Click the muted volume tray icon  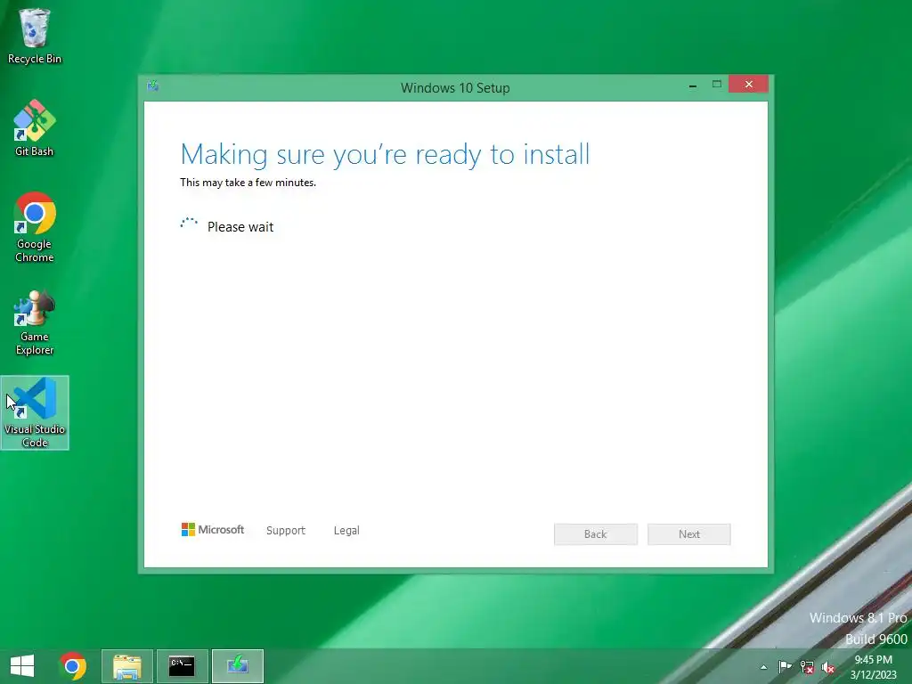828,667
